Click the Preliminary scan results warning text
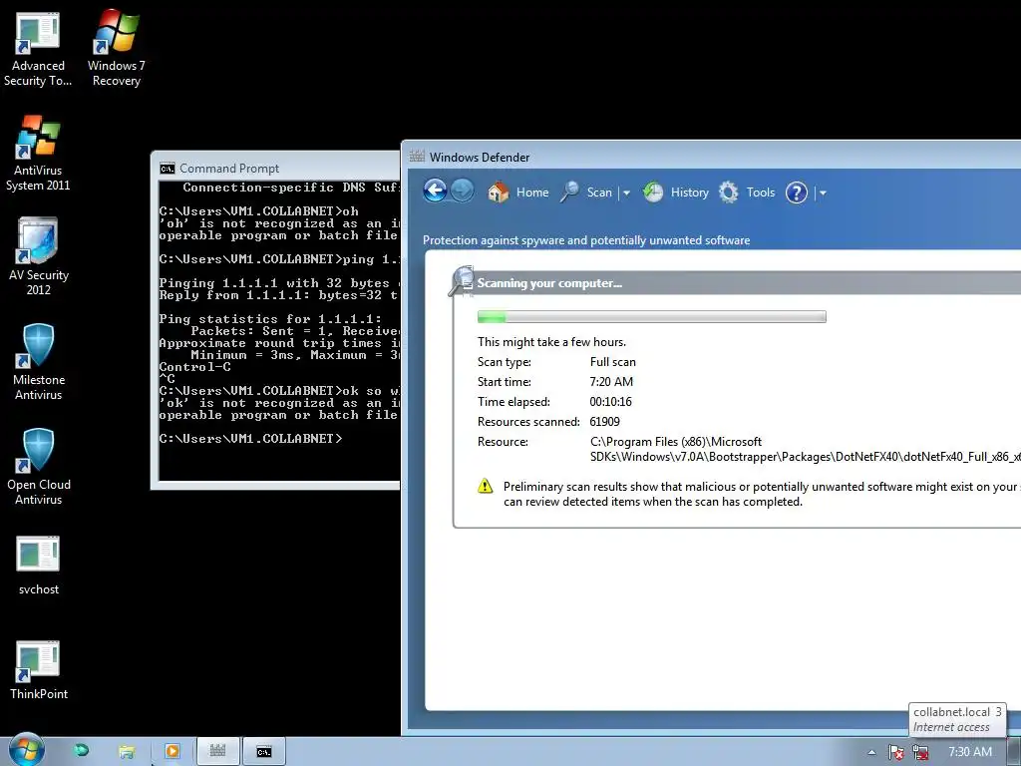 tap(762, 494)
